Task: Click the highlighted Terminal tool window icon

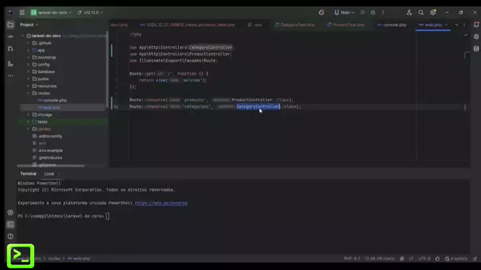Action: (x=20, y=255)
